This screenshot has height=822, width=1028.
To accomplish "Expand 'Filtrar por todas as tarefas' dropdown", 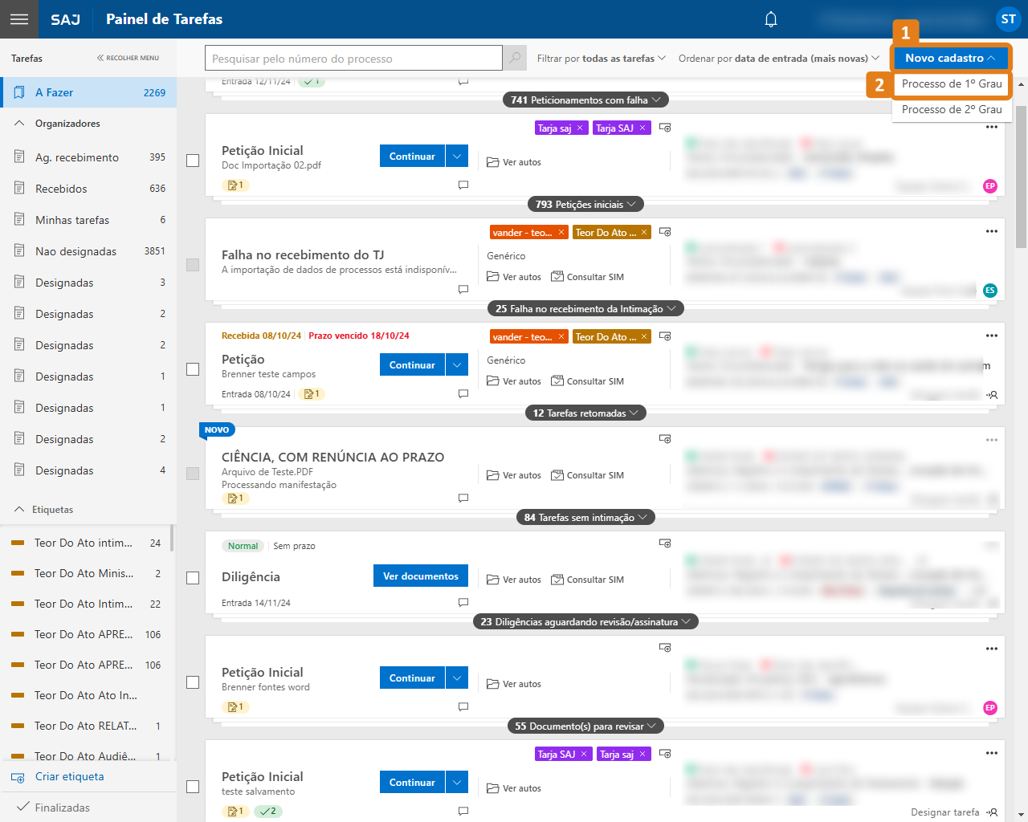I will point(601,59).
